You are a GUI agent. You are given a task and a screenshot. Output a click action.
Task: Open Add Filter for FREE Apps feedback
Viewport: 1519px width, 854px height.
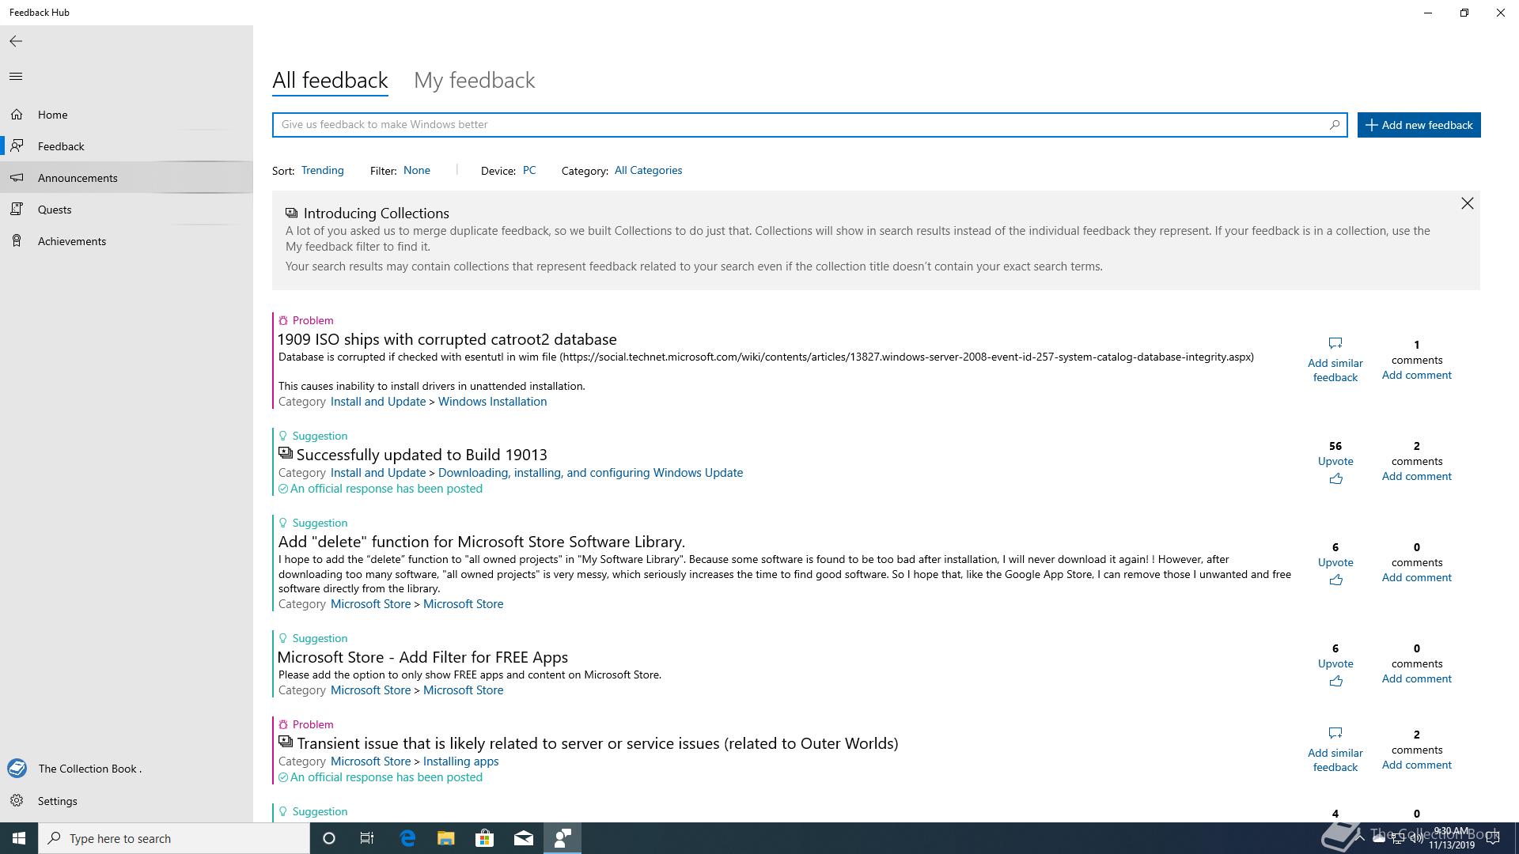point(422,657)
